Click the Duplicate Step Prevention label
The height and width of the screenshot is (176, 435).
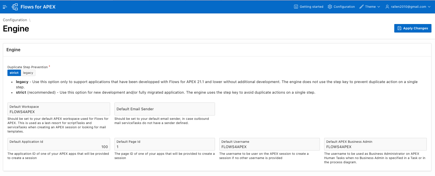pyautogui.click(x=28, y=67)
